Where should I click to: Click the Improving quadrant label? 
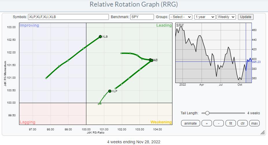pyautogui.click(x=29, y=26)
